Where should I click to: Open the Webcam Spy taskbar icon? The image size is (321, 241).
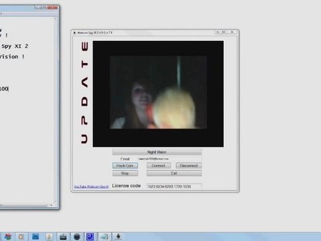click(118, 236)
